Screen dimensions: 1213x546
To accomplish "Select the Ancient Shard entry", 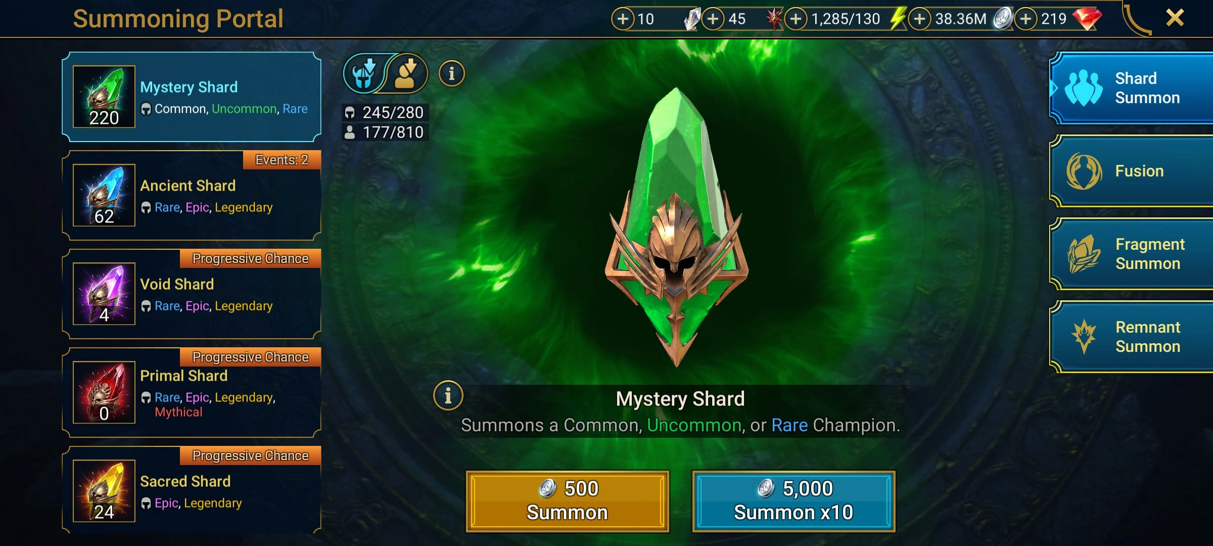I will pyautogui.click(x=192, y=195).
